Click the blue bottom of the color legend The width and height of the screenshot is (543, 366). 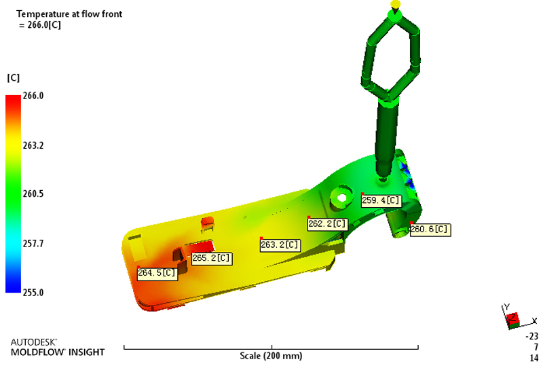click(13, 285)
